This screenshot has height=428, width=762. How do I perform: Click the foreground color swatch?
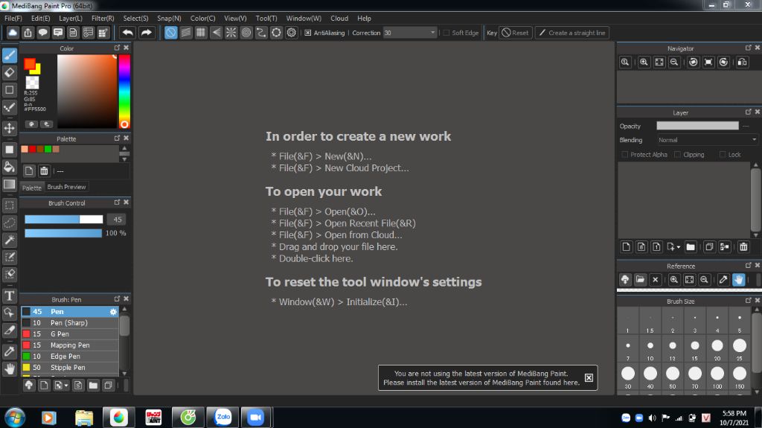pyautogui.click(x=29, y=63)
